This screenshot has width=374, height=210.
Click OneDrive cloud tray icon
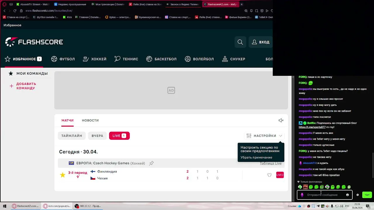click(x=299, y=206)
